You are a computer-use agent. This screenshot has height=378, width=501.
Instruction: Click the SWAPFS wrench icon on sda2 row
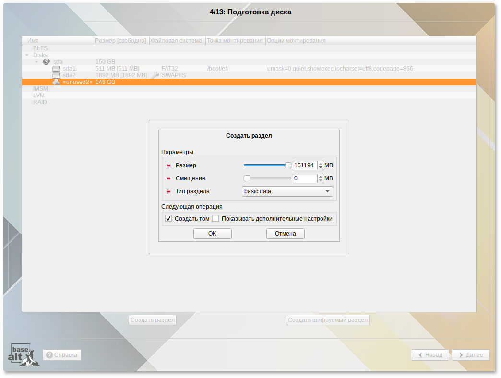pos(155,75)
